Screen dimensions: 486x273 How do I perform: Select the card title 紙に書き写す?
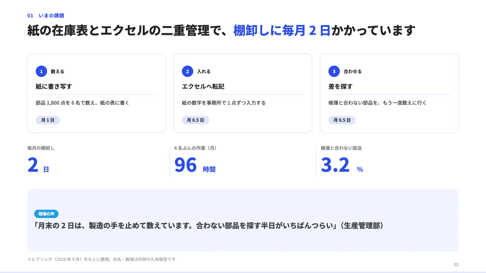pos(54,86)
